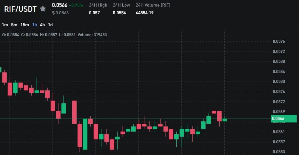
Task: Click the 0.0553 price axis label
Action: coord(279,152)
